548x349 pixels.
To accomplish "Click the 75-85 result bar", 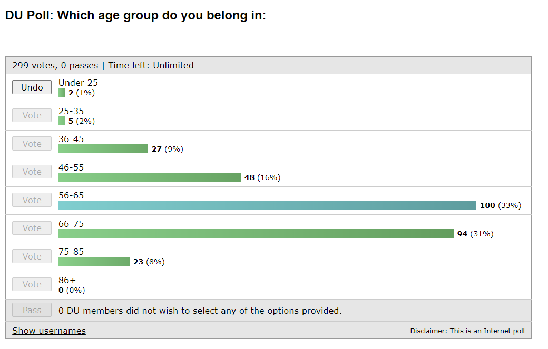I will (94, 261).
